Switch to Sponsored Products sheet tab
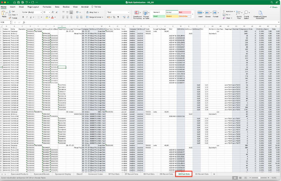Viewport: 281px width, 181px height. click(x=20, y=174)
